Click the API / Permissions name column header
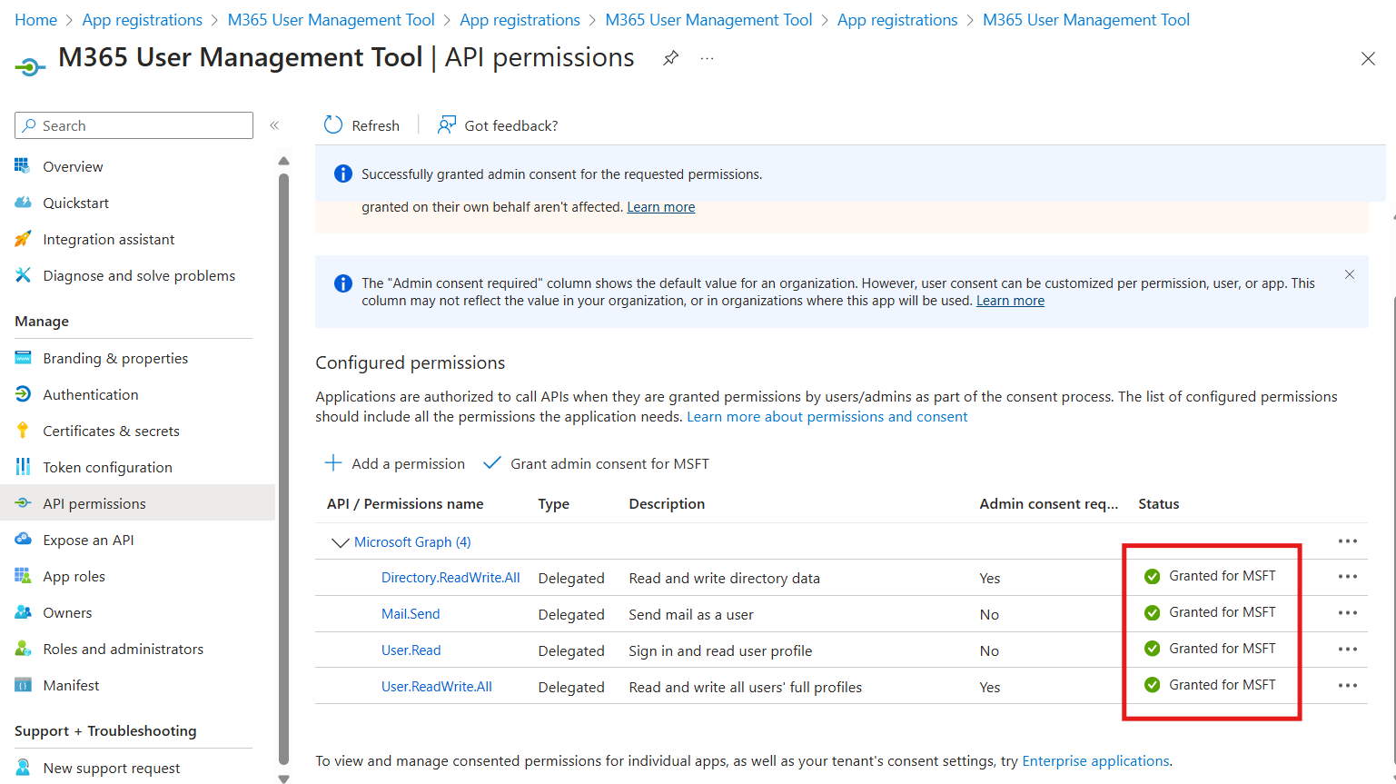This screenshot has width=1396, height=784. pos(405,503)
